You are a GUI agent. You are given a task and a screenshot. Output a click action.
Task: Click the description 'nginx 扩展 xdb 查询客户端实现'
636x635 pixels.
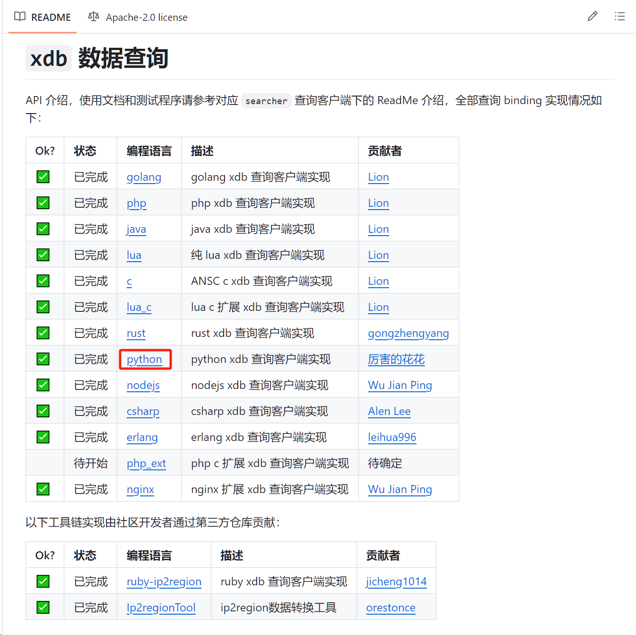pyautogui.click(x=270, y=489)
